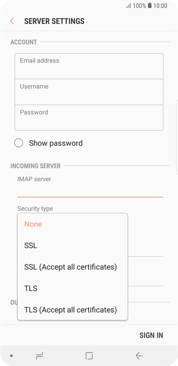Enable the Show password option
The width and height of the screenshot is (178, 366).
click(x=19, y=143)
